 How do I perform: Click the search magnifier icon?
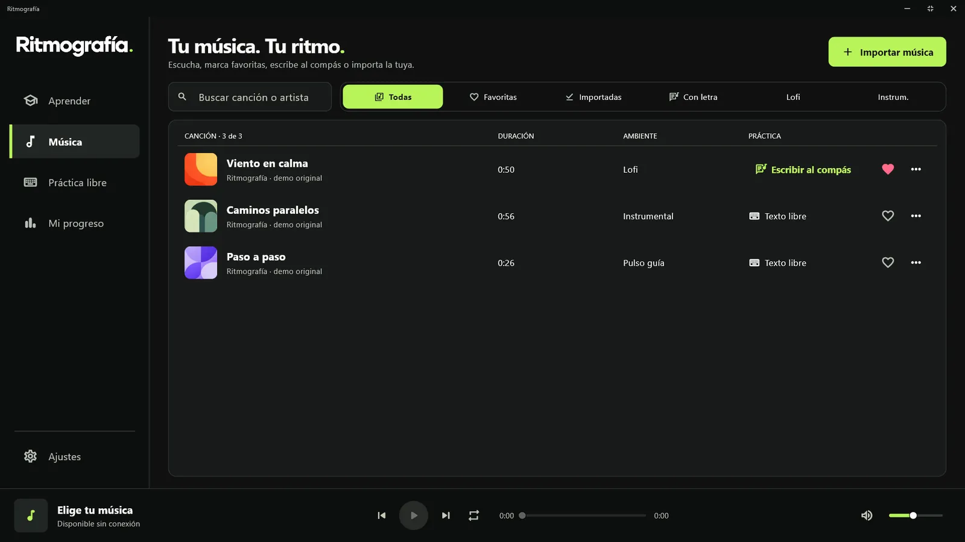tap(182, 97)
